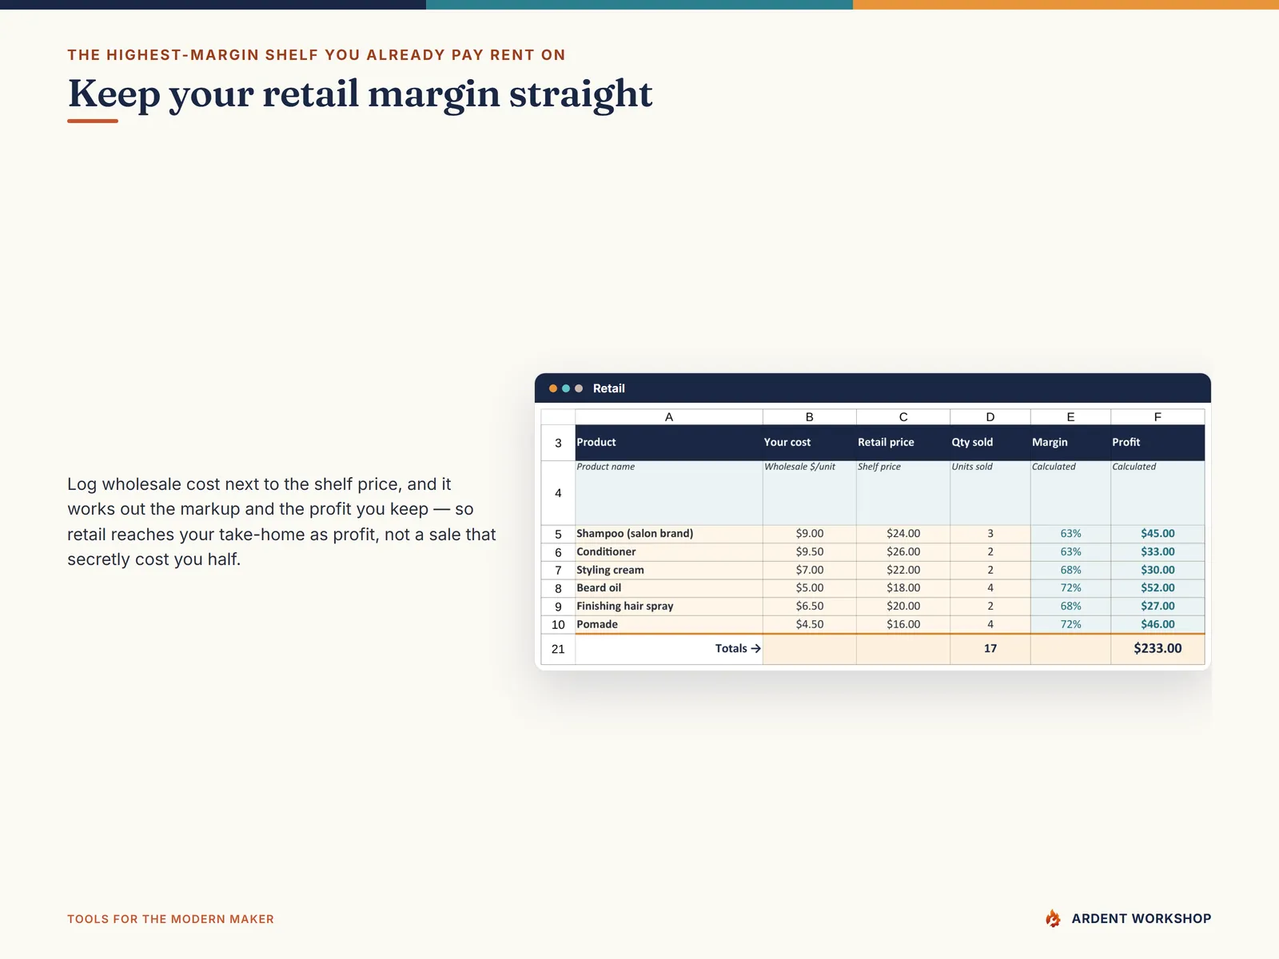Click the Profit header cell
Viewport: 1279px width, 959px height.
[1157, 443]
